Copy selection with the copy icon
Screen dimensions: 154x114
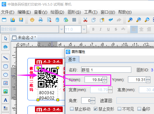pyautogui.click(x=94, y=20)
